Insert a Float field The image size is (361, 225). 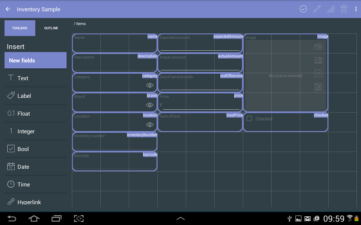pyautogui.click(x=36, y=113)
